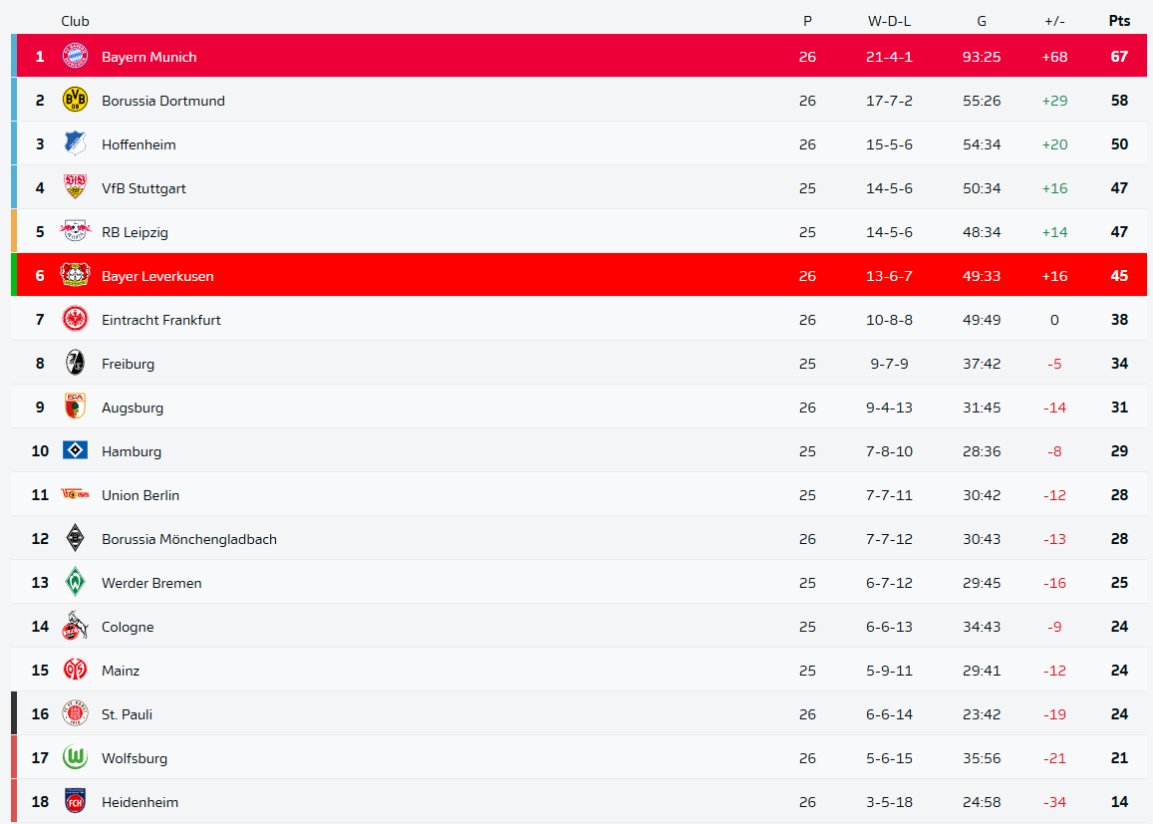Click the Club column header

[x=75, y=21]
